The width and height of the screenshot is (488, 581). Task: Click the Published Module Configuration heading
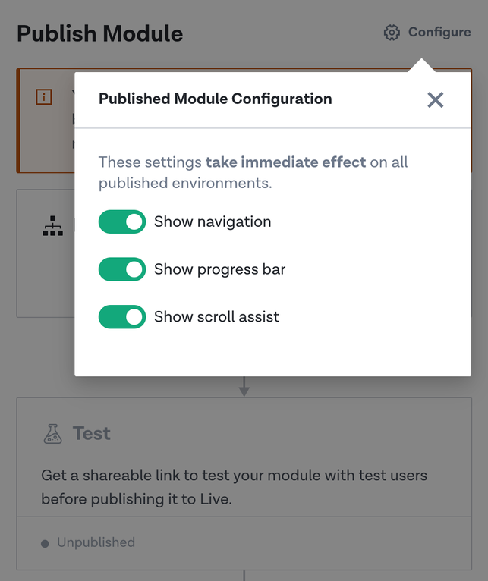[x=216, y=99]
